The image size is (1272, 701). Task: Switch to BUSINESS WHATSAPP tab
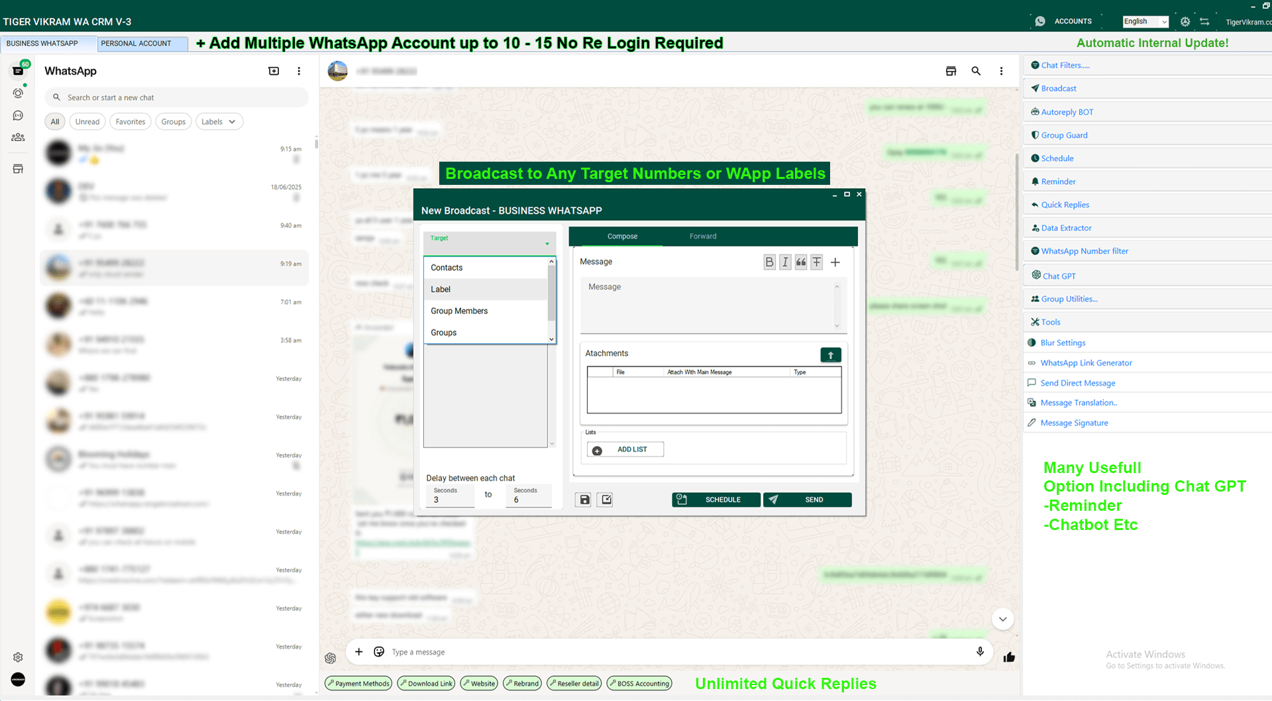(48, 43)
